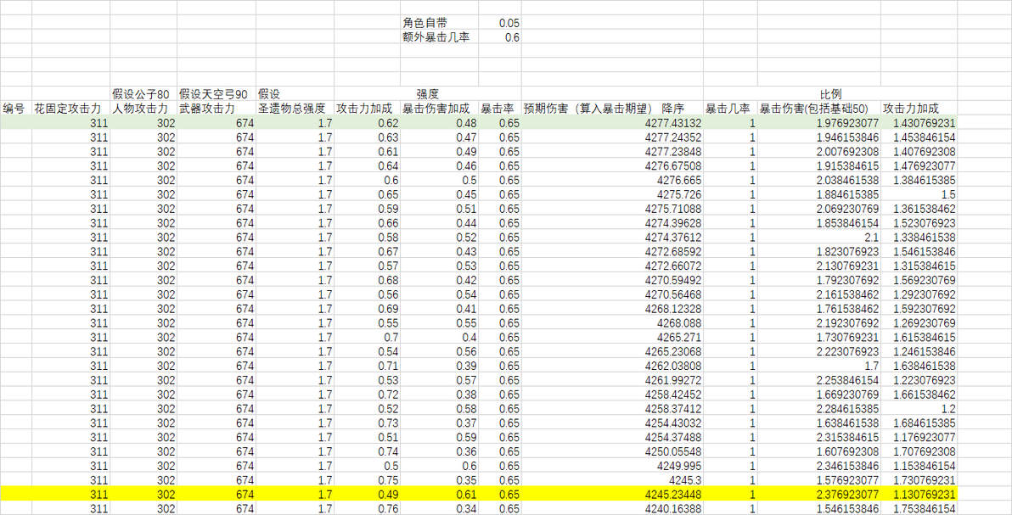Select the cell showing 2.007692308
Viewport: 1012px width, 515px height.
819,151
